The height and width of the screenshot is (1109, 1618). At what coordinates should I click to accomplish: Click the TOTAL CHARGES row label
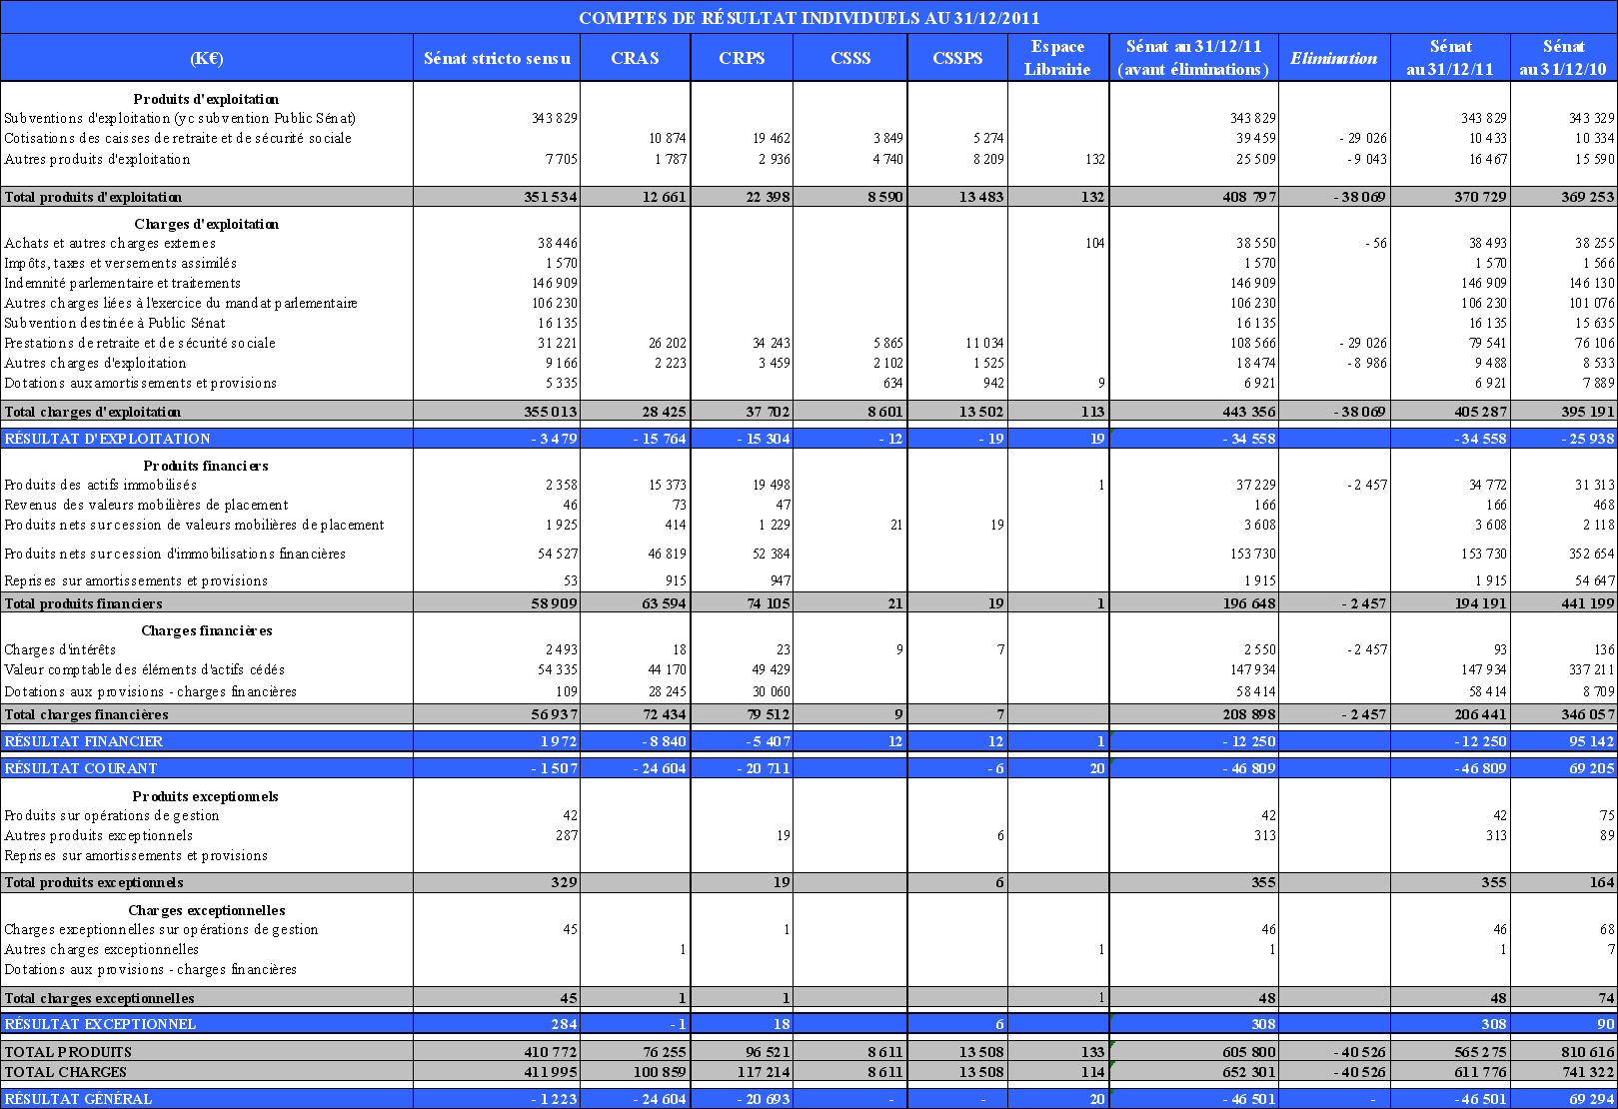click(66, 1072)
